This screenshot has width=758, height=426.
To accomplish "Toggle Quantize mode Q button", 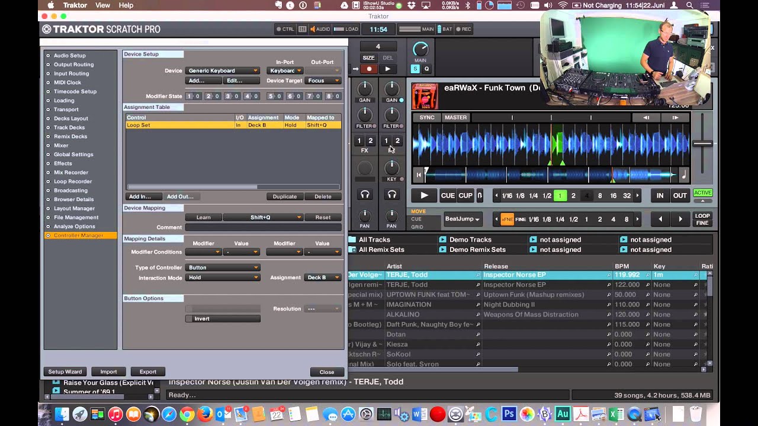I will 426,69.
